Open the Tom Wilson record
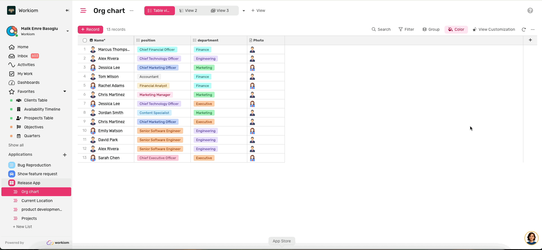Screen dimensions: 542x250 click(x=109, y=77)
